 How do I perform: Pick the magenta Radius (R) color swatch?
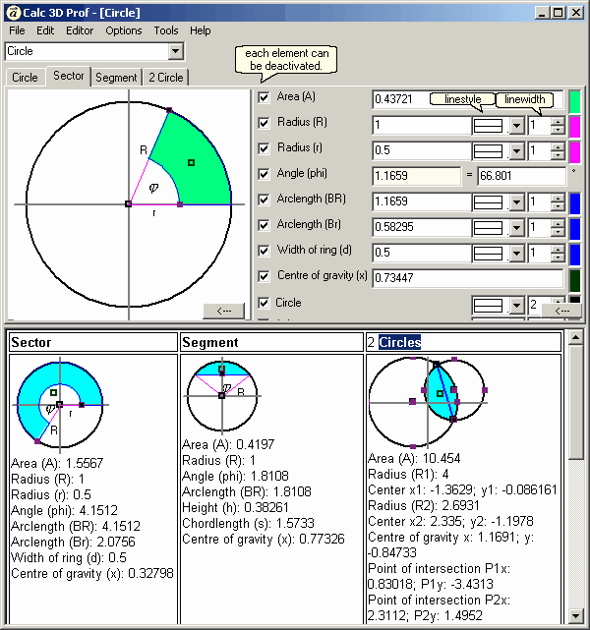pos(575,125)
